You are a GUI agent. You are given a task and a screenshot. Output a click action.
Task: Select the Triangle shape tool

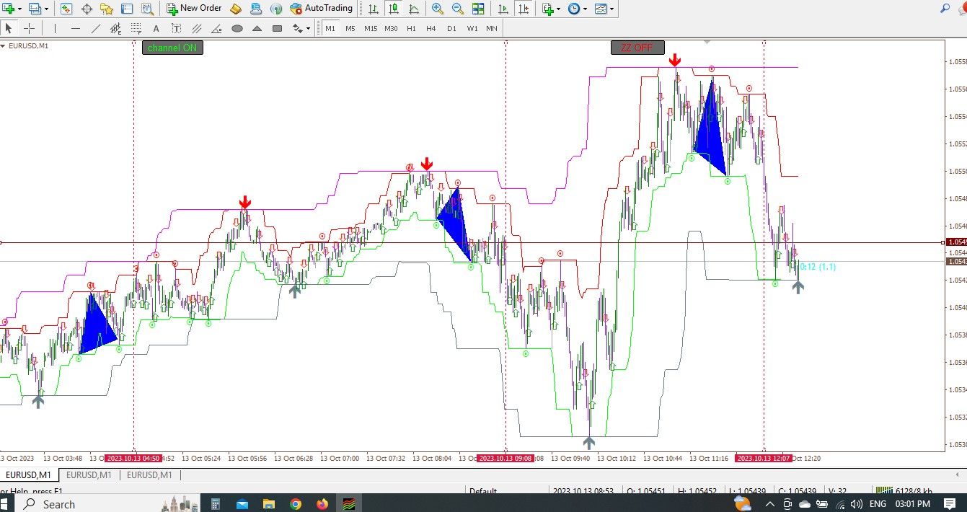(x=257, y=28)
